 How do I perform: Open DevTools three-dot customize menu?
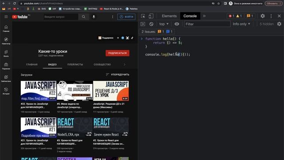click(271, 16)
